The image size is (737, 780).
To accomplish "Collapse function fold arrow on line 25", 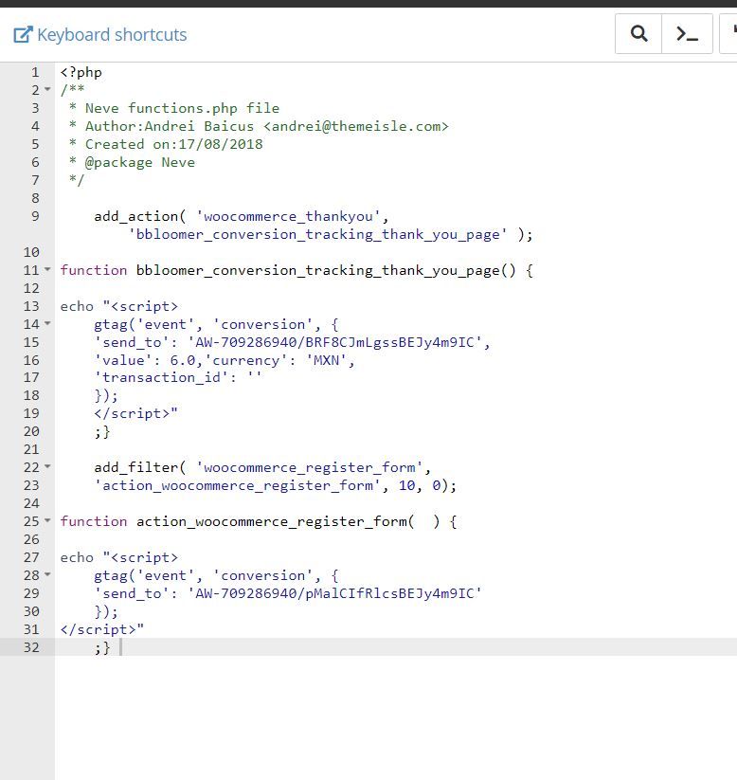I will click(x=47, y=521).
